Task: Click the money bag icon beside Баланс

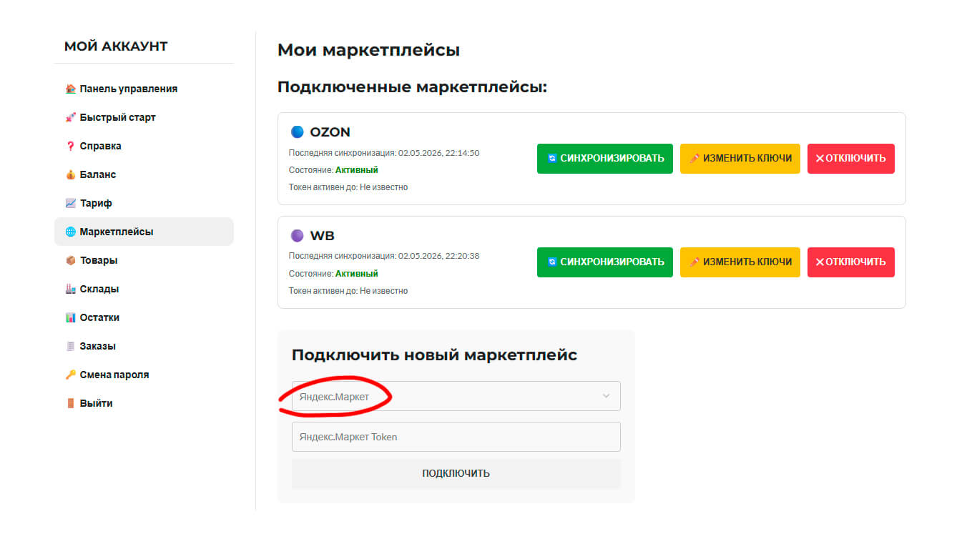Action: pos(70,174)
